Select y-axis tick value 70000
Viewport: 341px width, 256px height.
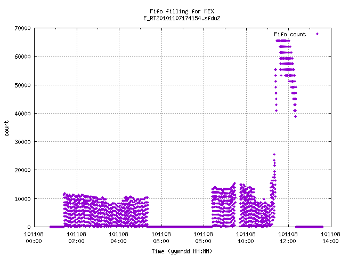coord(22,28)
